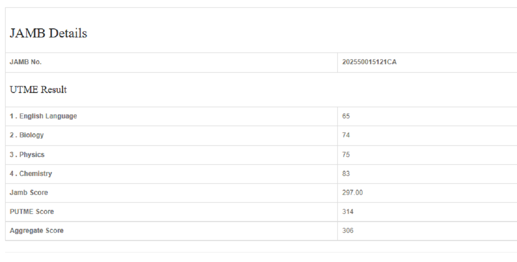Click the JAMB No. label
The height and width of the screenshot is (262, 517).
click(25, 62)
